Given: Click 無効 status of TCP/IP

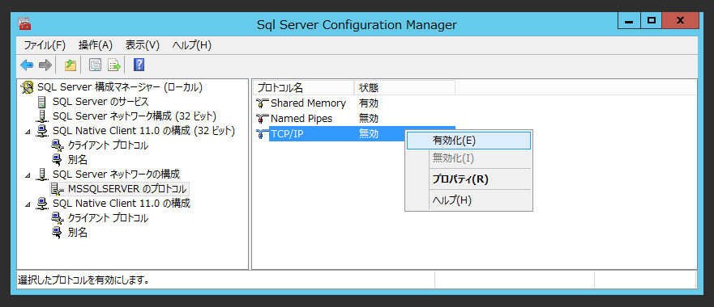Looking at the screenshot, I should pyautogui.click(x=369, y=134).
